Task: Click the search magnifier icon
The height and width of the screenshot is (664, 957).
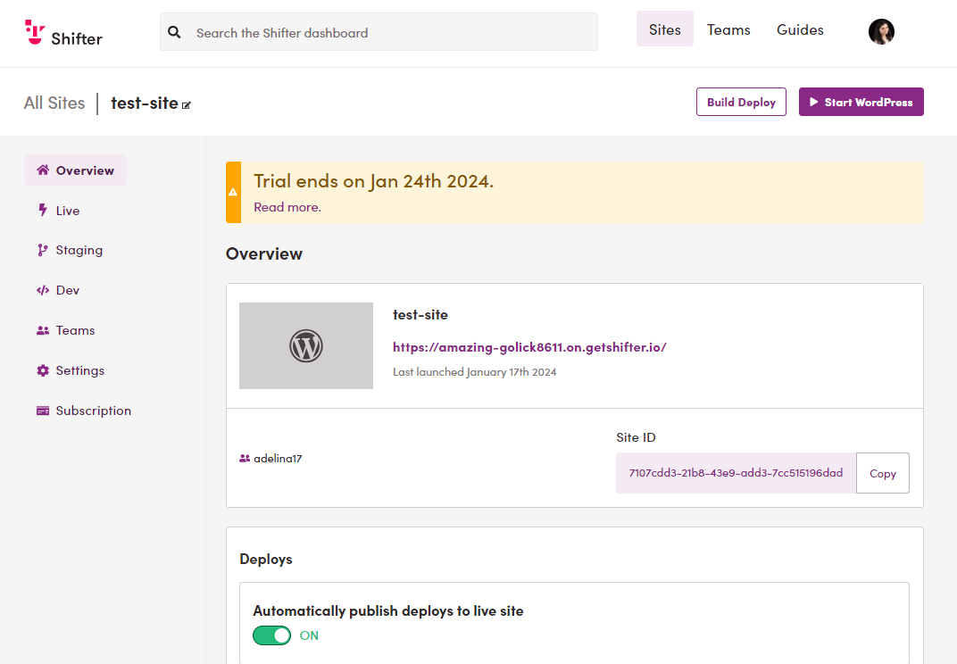Action: (x=175, y=32)
